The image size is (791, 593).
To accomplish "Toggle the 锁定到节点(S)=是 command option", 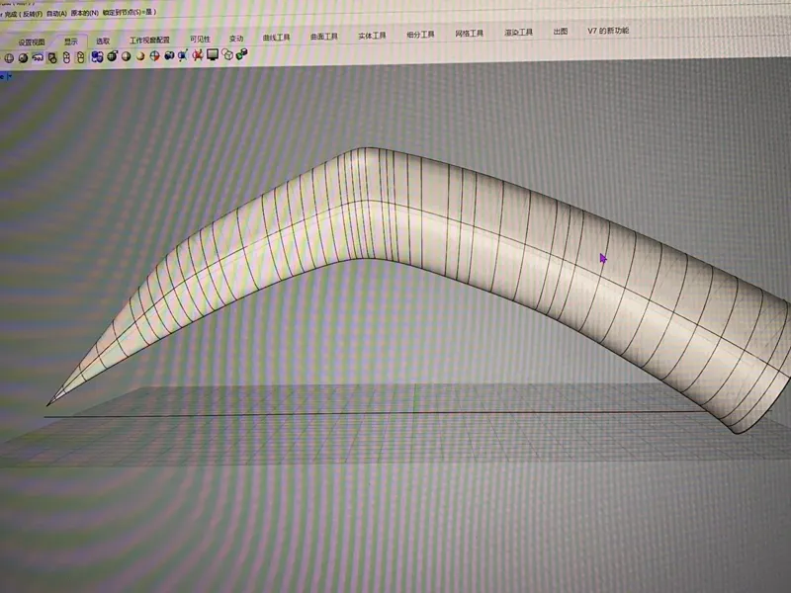I will tap(130, 12).
